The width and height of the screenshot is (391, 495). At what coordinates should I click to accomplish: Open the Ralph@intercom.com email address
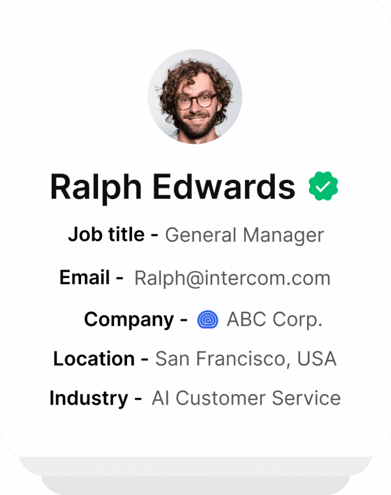(232, 278)
